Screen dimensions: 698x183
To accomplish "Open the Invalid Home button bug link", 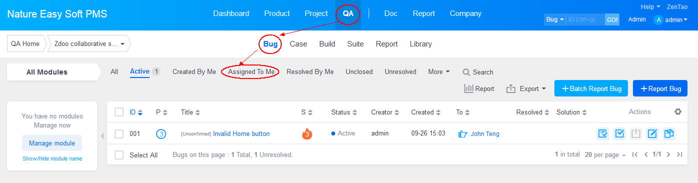I will [x=241, y=133].
